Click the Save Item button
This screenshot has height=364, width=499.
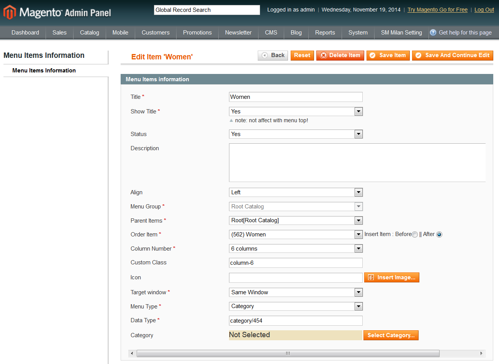[x=388, y=56]
